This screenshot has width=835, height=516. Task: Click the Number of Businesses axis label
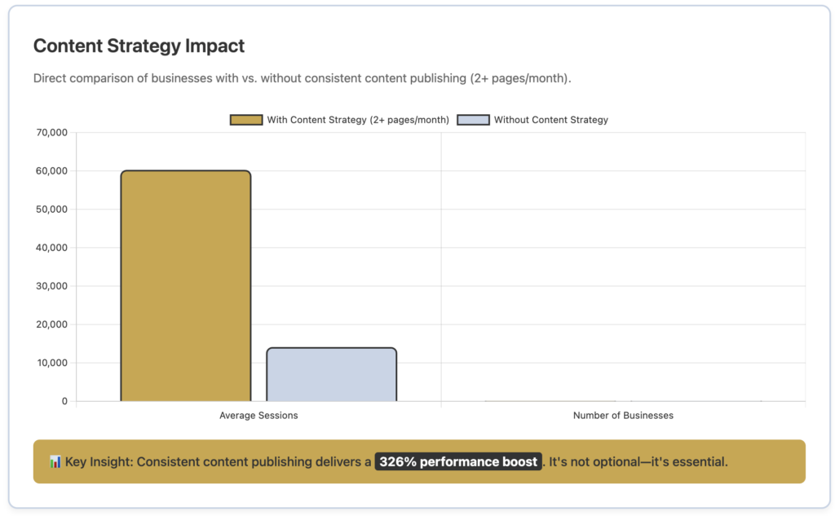(x=623, y=416)
